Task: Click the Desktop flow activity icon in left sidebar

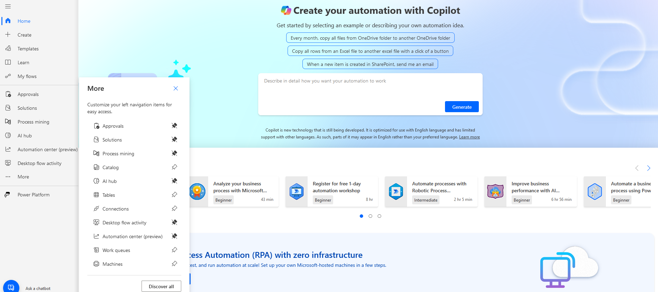Action: pos(8,163)
